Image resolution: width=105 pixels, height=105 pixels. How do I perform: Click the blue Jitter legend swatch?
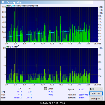click(x=12, y=47)
